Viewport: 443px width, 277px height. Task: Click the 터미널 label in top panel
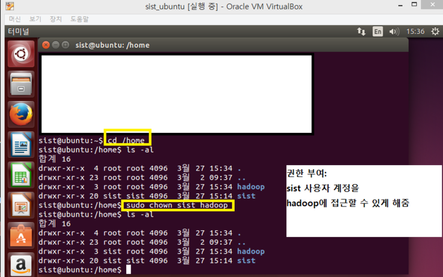[18, 31]
